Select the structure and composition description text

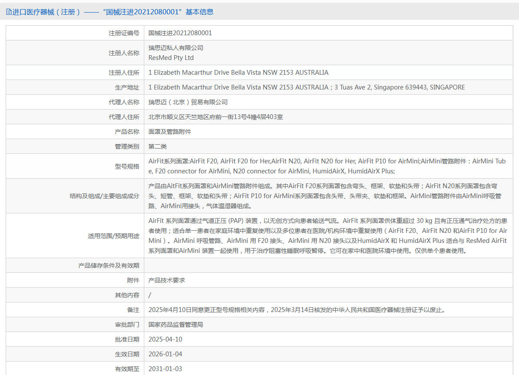point(325,196)
